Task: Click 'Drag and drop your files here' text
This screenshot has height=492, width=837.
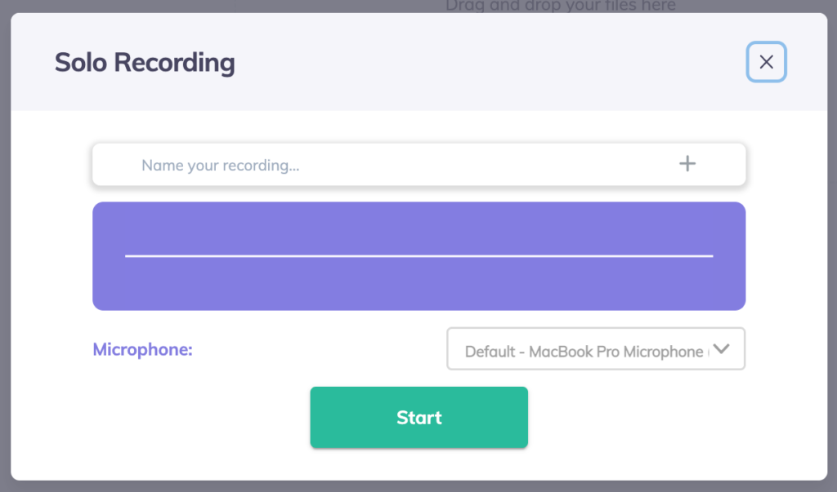Action: (x=561, y=6)
